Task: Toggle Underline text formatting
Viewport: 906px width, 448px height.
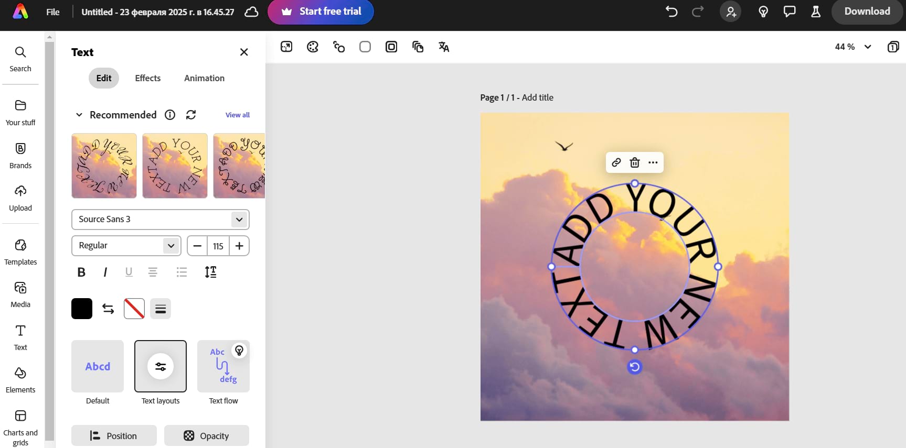Action: coord(129,272)
